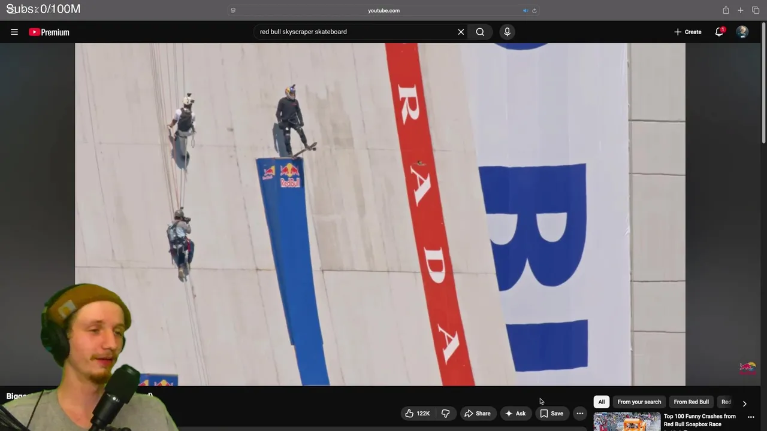The width and height of the screenshot is (767, 431).
Task: Open the Create menu
Action: coord(687,32)
